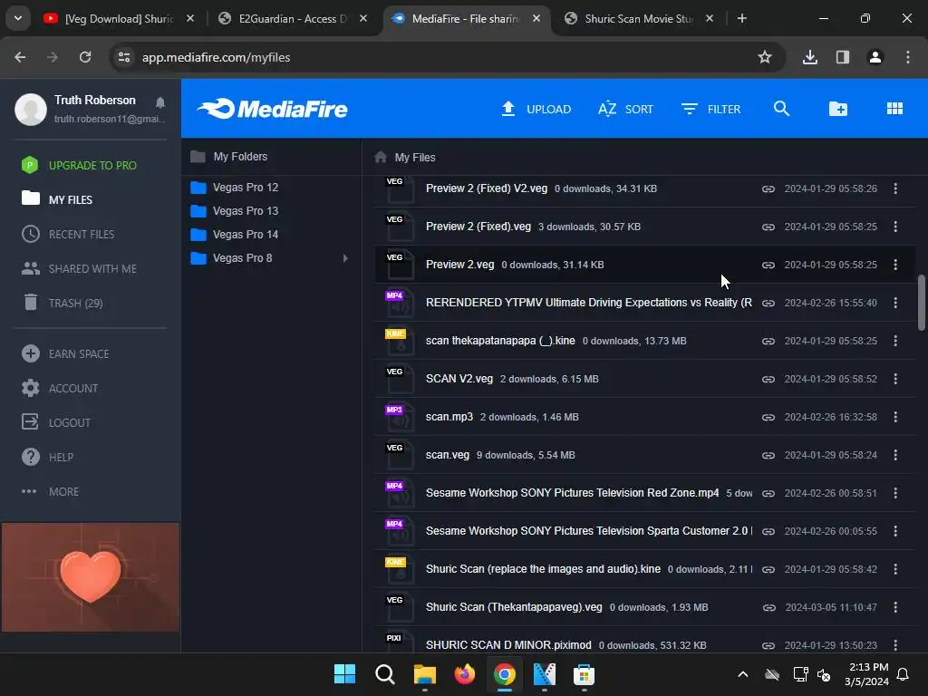
Task: Click the My Folders header
Action: pyautogui.click(x=229, y=157)
